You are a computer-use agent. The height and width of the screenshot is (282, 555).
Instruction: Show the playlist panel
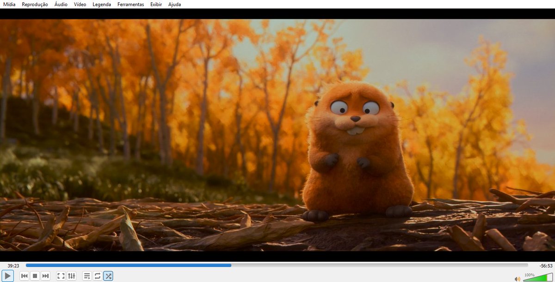tap(86, 276)
